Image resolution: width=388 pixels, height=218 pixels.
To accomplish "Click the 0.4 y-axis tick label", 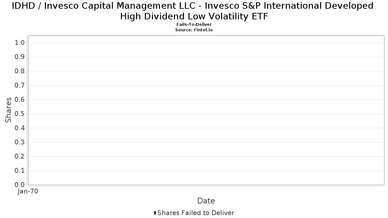I will (x=20, y=128).
